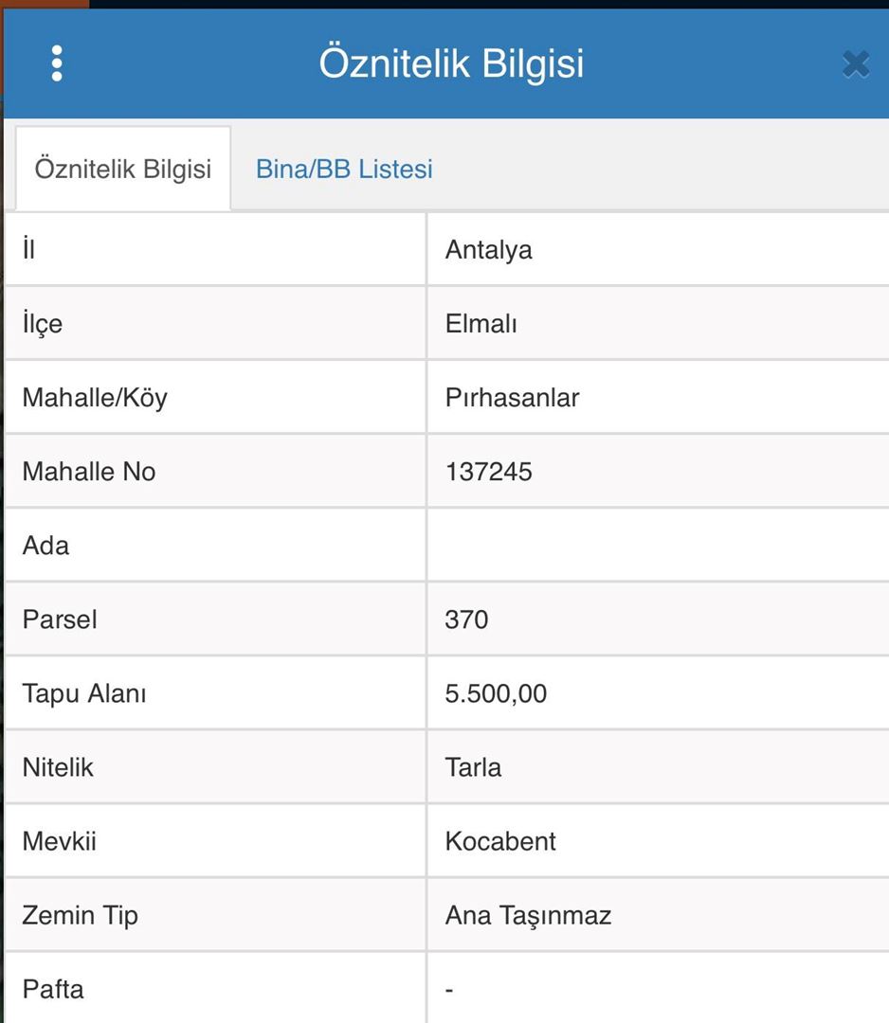Screen dimensions: 889x1023
Task: Click the Tapu Alanı row label
Action: (x=84, y=693)
